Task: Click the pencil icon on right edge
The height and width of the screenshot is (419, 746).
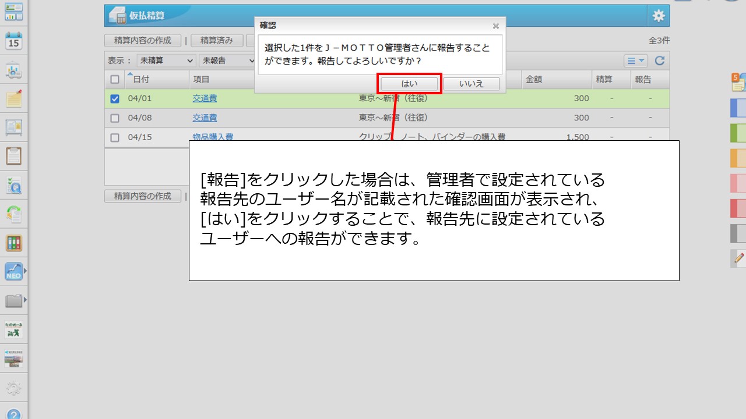Action: point(738,258)
